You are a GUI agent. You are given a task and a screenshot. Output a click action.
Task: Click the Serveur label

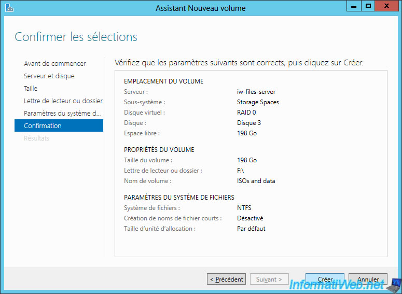pyautogui.click(x=136, y=92)
